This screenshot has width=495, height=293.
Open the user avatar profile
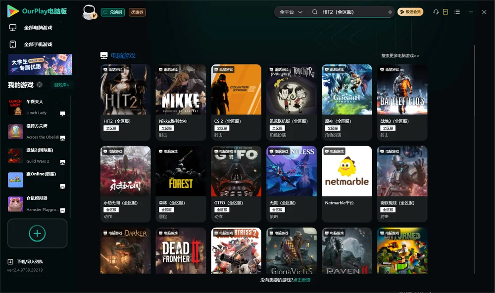pos(89,12)
